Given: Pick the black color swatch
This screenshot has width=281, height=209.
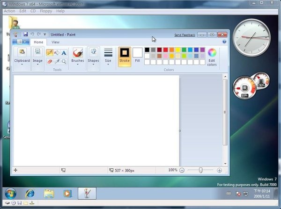Looking at the screenshot, I should 147,50.
